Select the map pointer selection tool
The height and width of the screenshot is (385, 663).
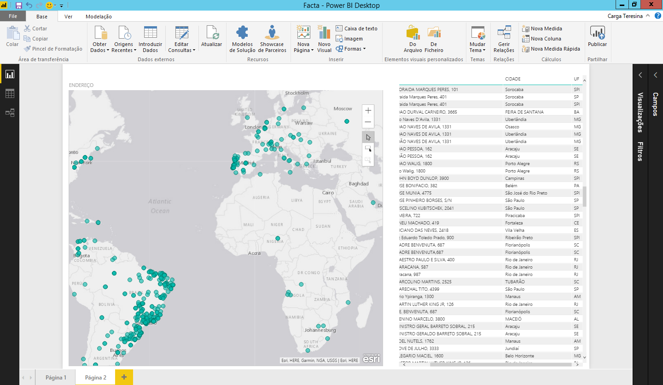pyautogui.click(x=368, y=137)
